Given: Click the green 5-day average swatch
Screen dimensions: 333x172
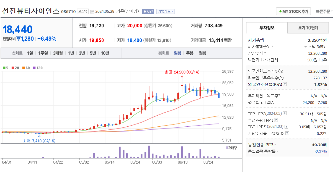Looking at the screenshot, I should pos(4,68).
